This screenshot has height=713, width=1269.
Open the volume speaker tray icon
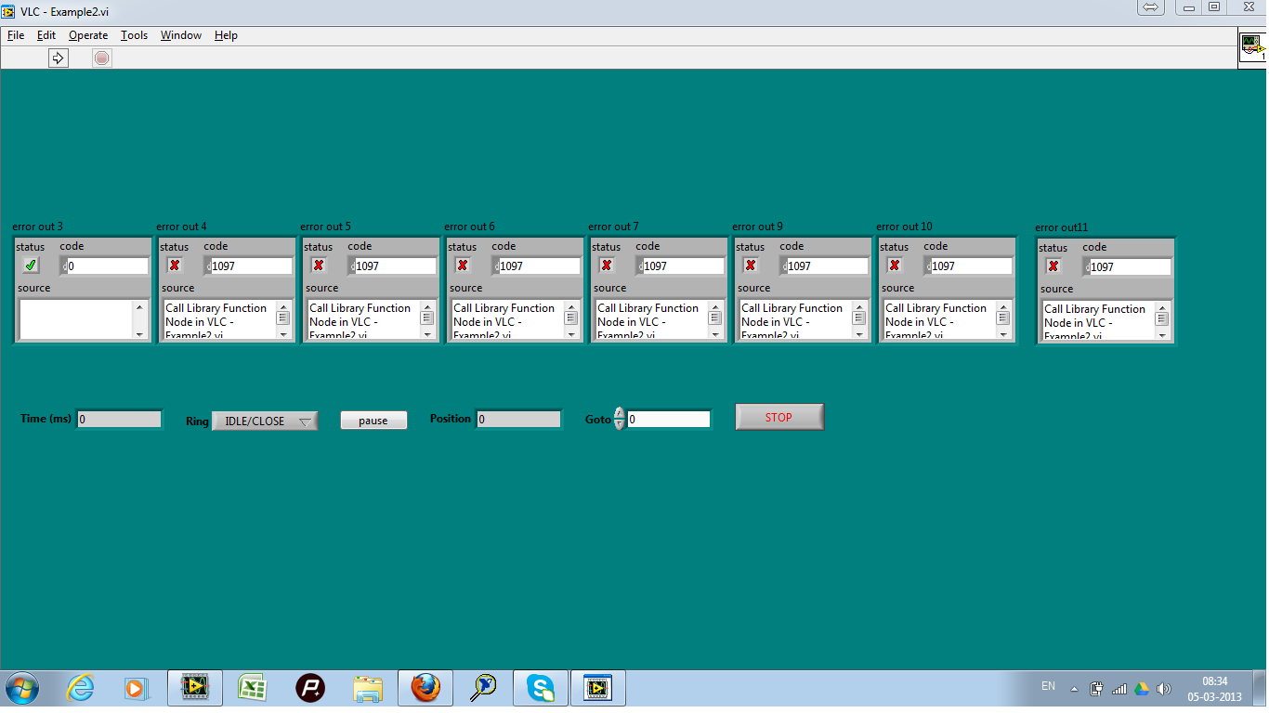(1164, 689)
